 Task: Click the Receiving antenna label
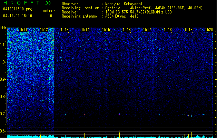pos(79,16)
